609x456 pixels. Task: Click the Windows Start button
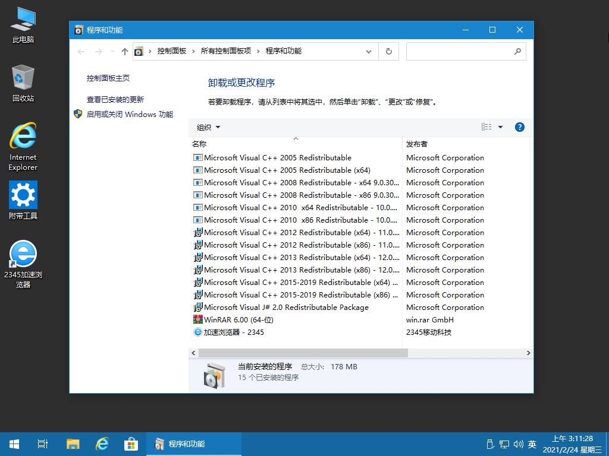pos(14,444)
